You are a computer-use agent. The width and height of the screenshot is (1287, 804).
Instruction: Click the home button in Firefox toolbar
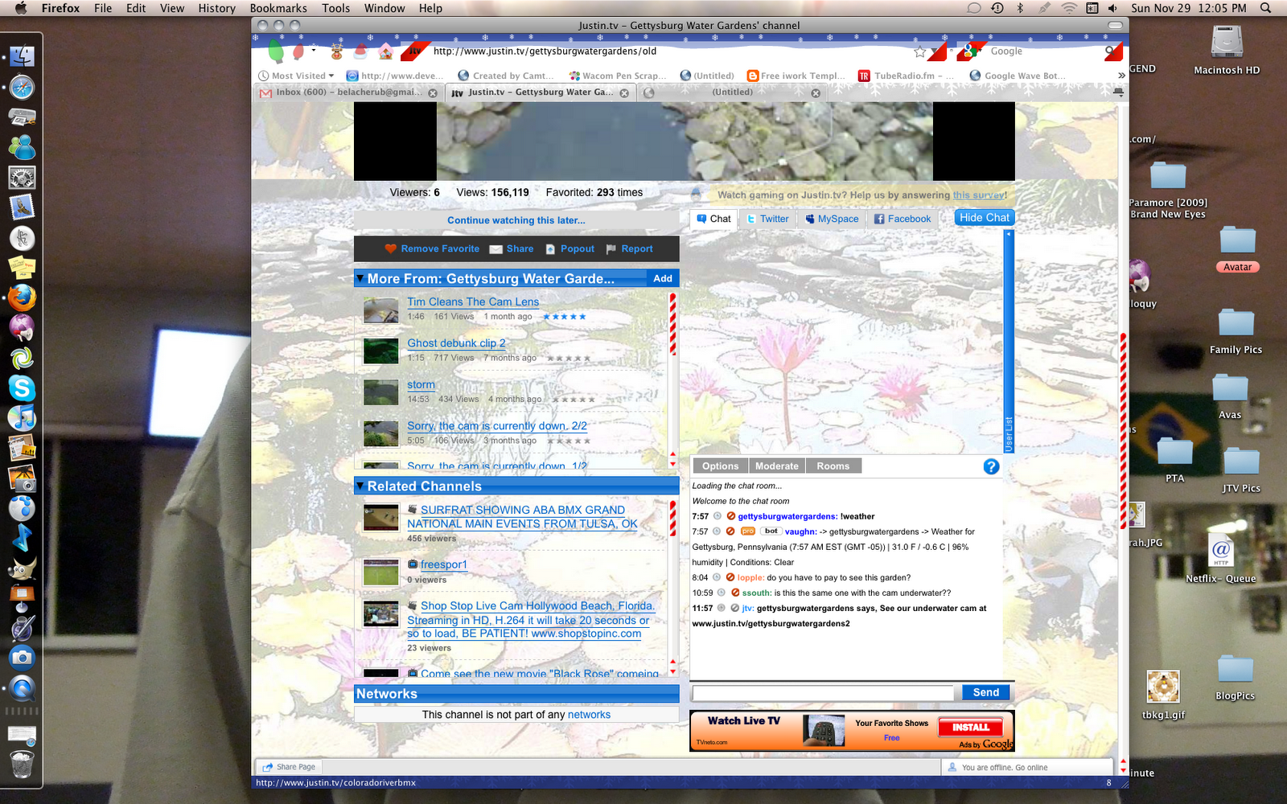(386, 51)
